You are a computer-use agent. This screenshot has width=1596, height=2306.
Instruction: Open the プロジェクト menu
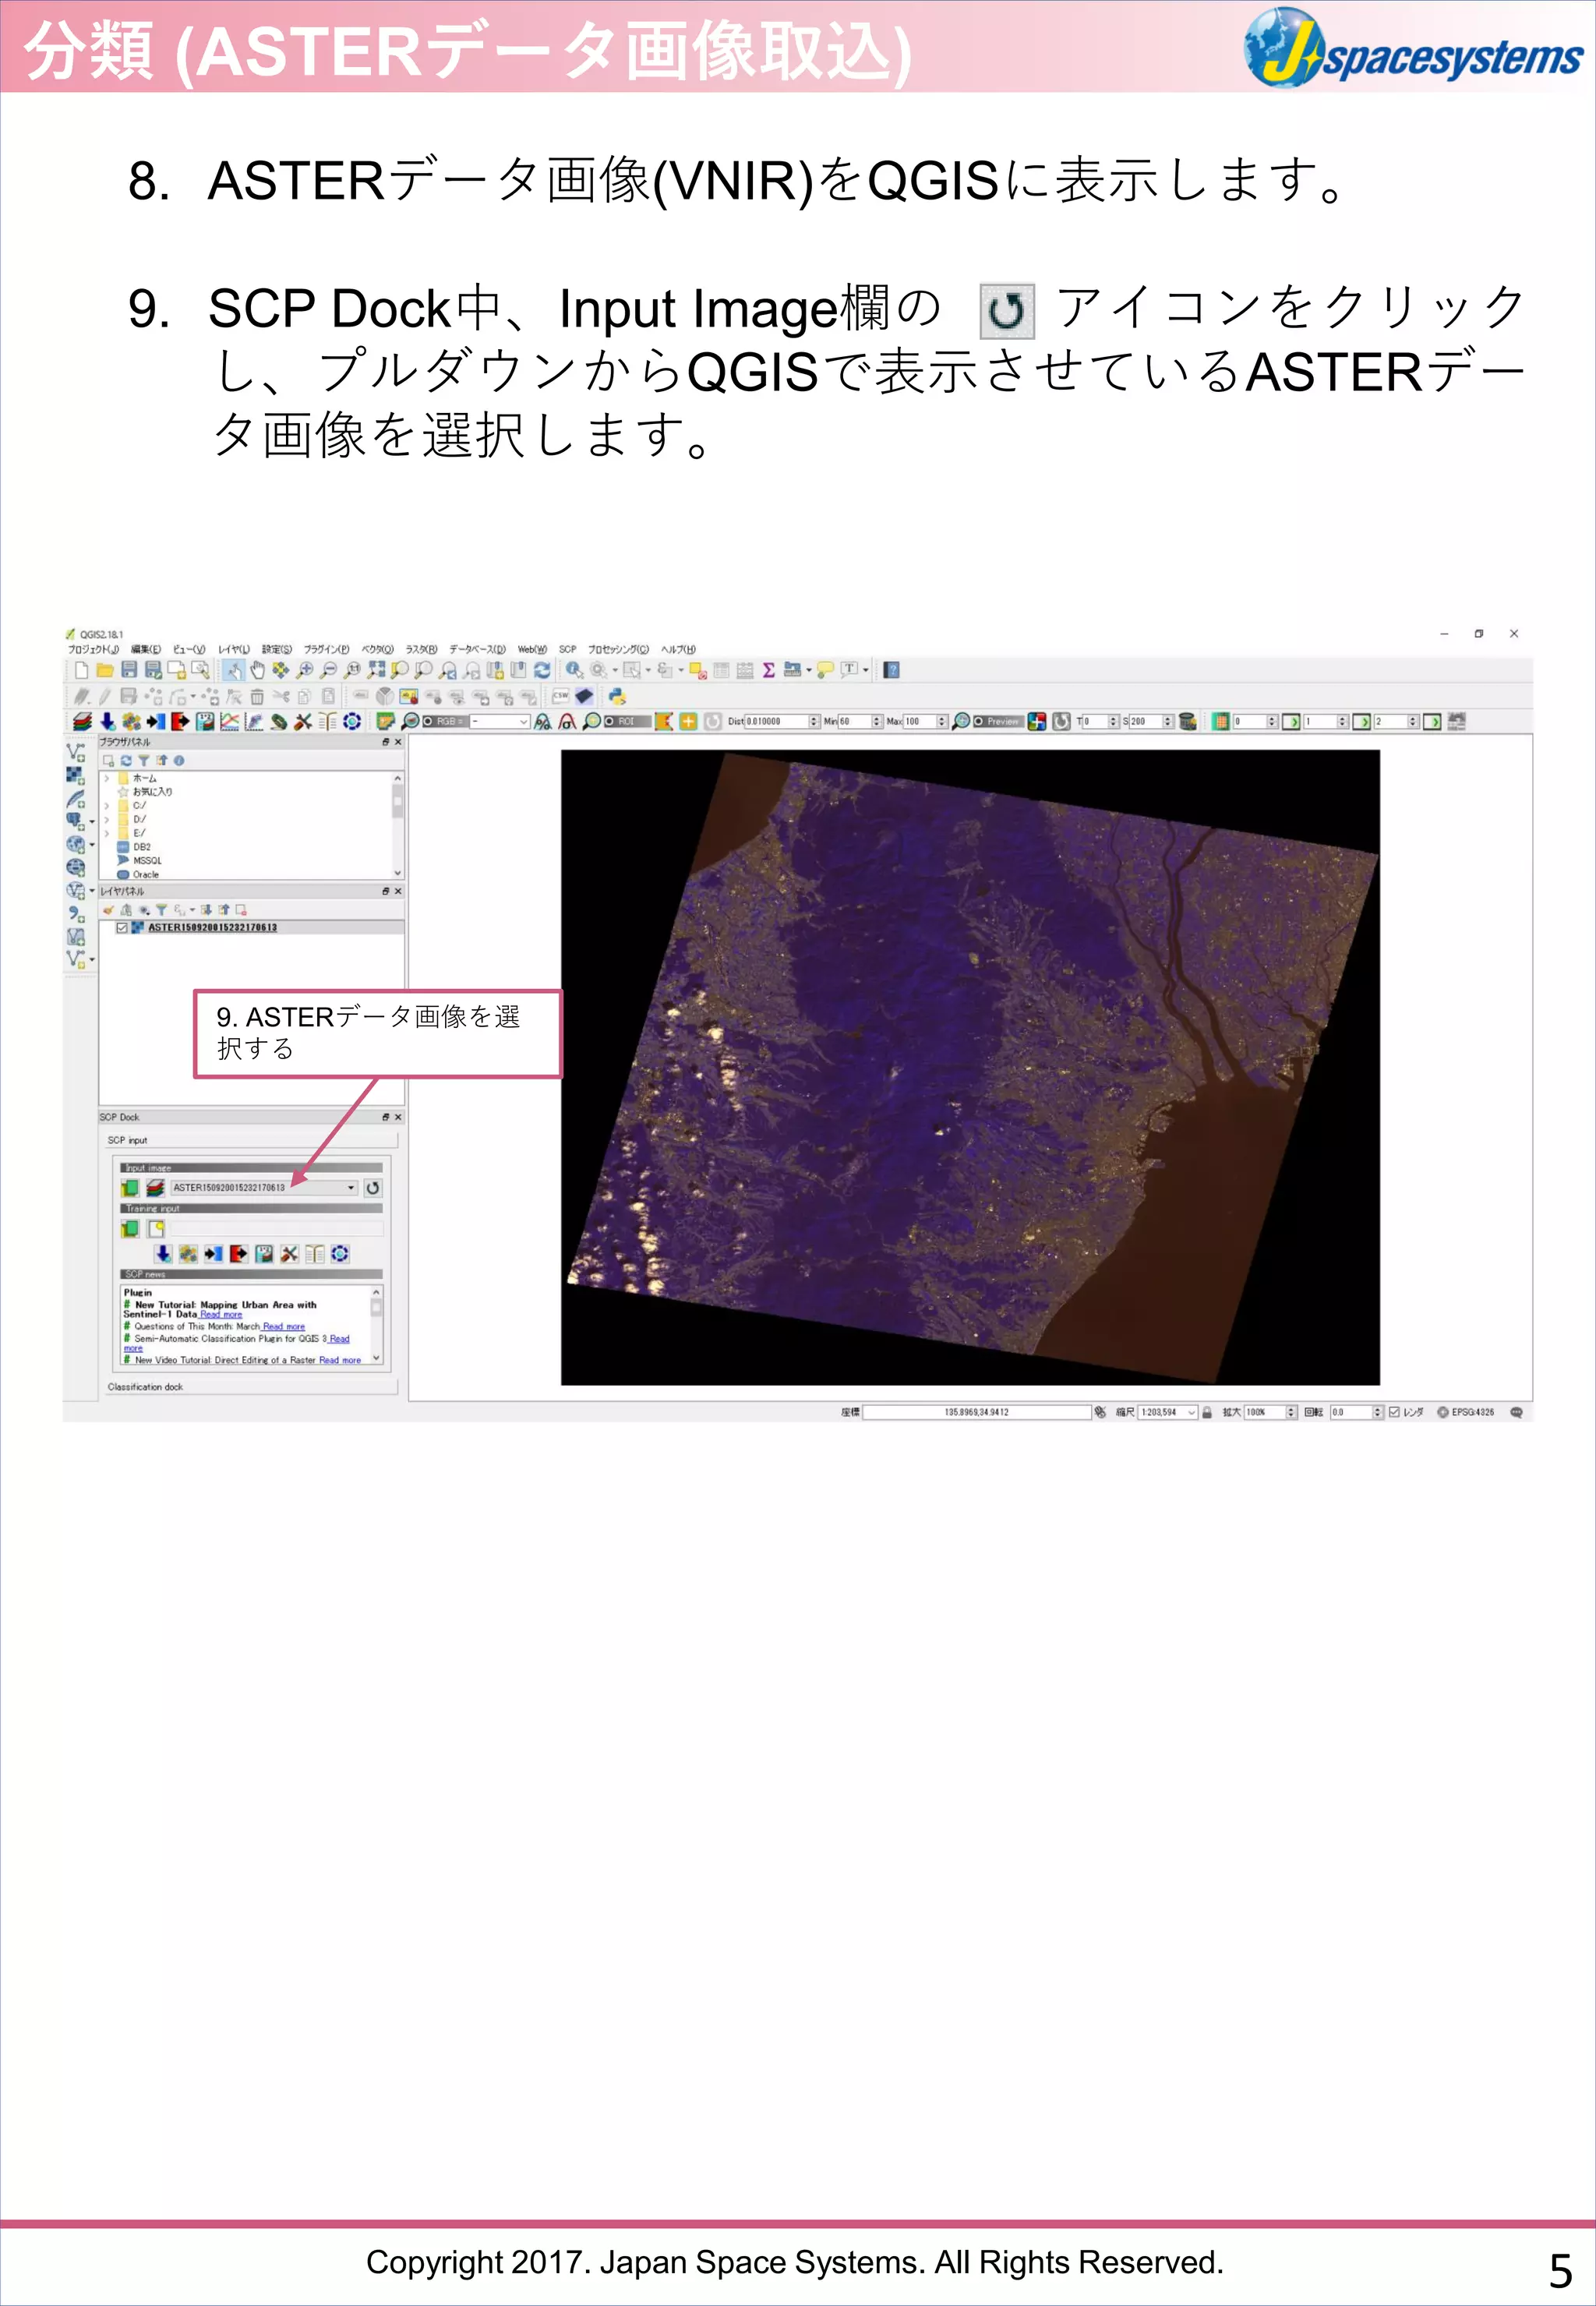click(x=93, y=649)
